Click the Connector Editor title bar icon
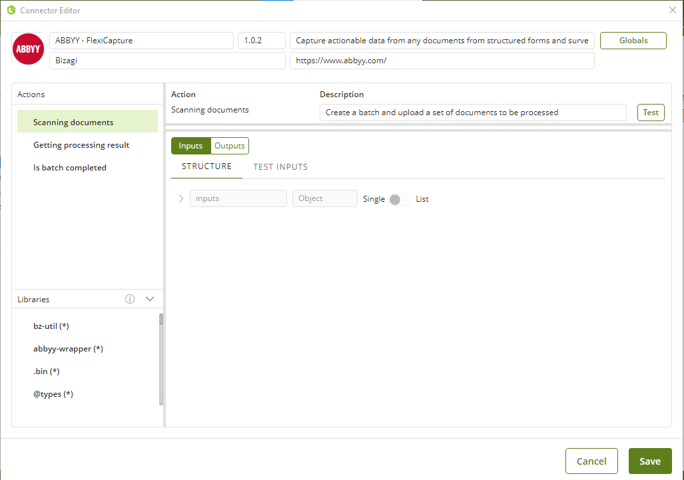 coord(11,10)
